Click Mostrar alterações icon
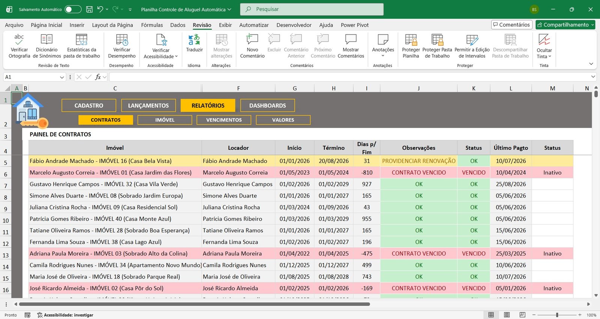The image size is (600, 319). 222,39
